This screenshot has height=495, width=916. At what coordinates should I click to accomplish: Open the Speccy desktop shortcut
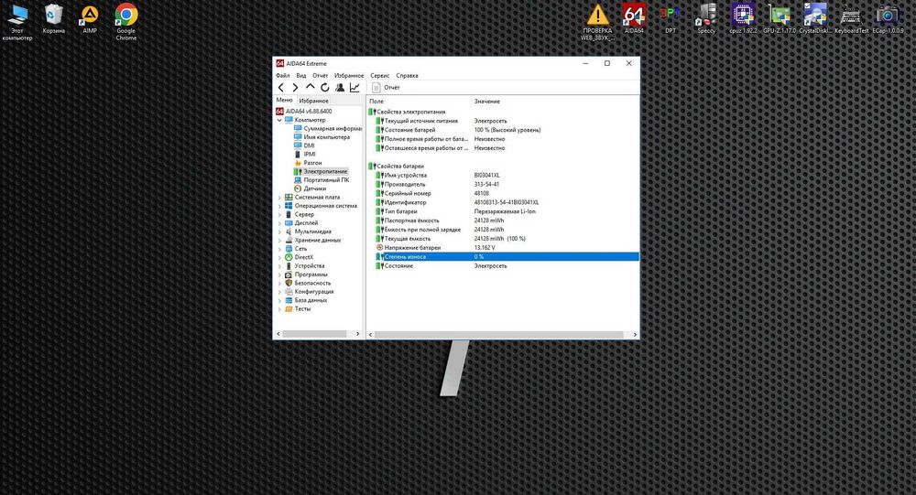click(706, 18)
